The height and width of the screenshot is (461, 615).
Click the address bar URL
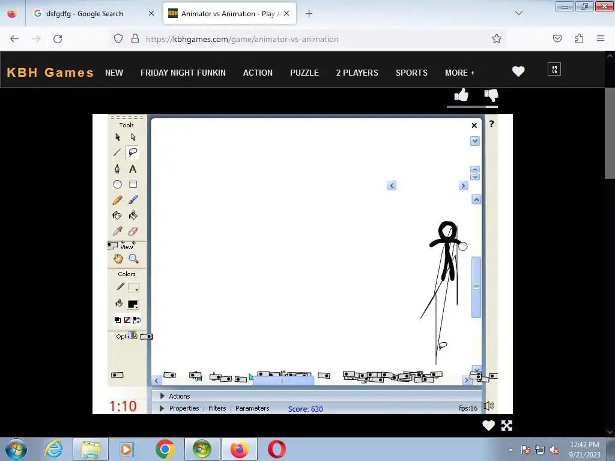(242, 39)
